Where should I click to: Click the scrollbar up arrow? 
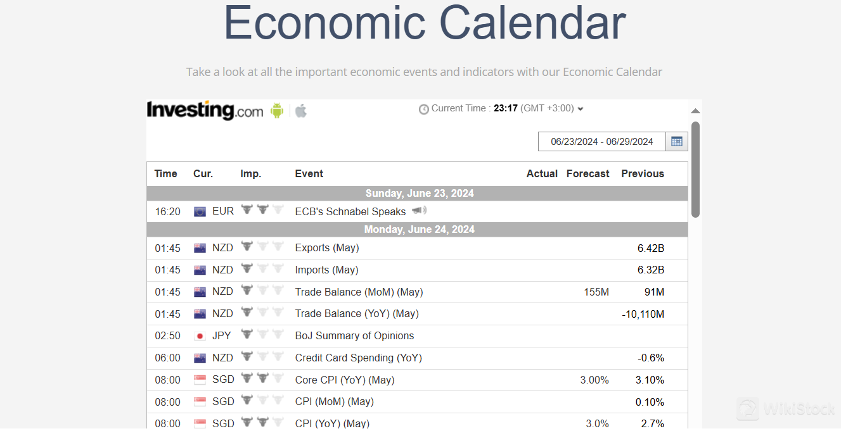(x=695, y=111)
